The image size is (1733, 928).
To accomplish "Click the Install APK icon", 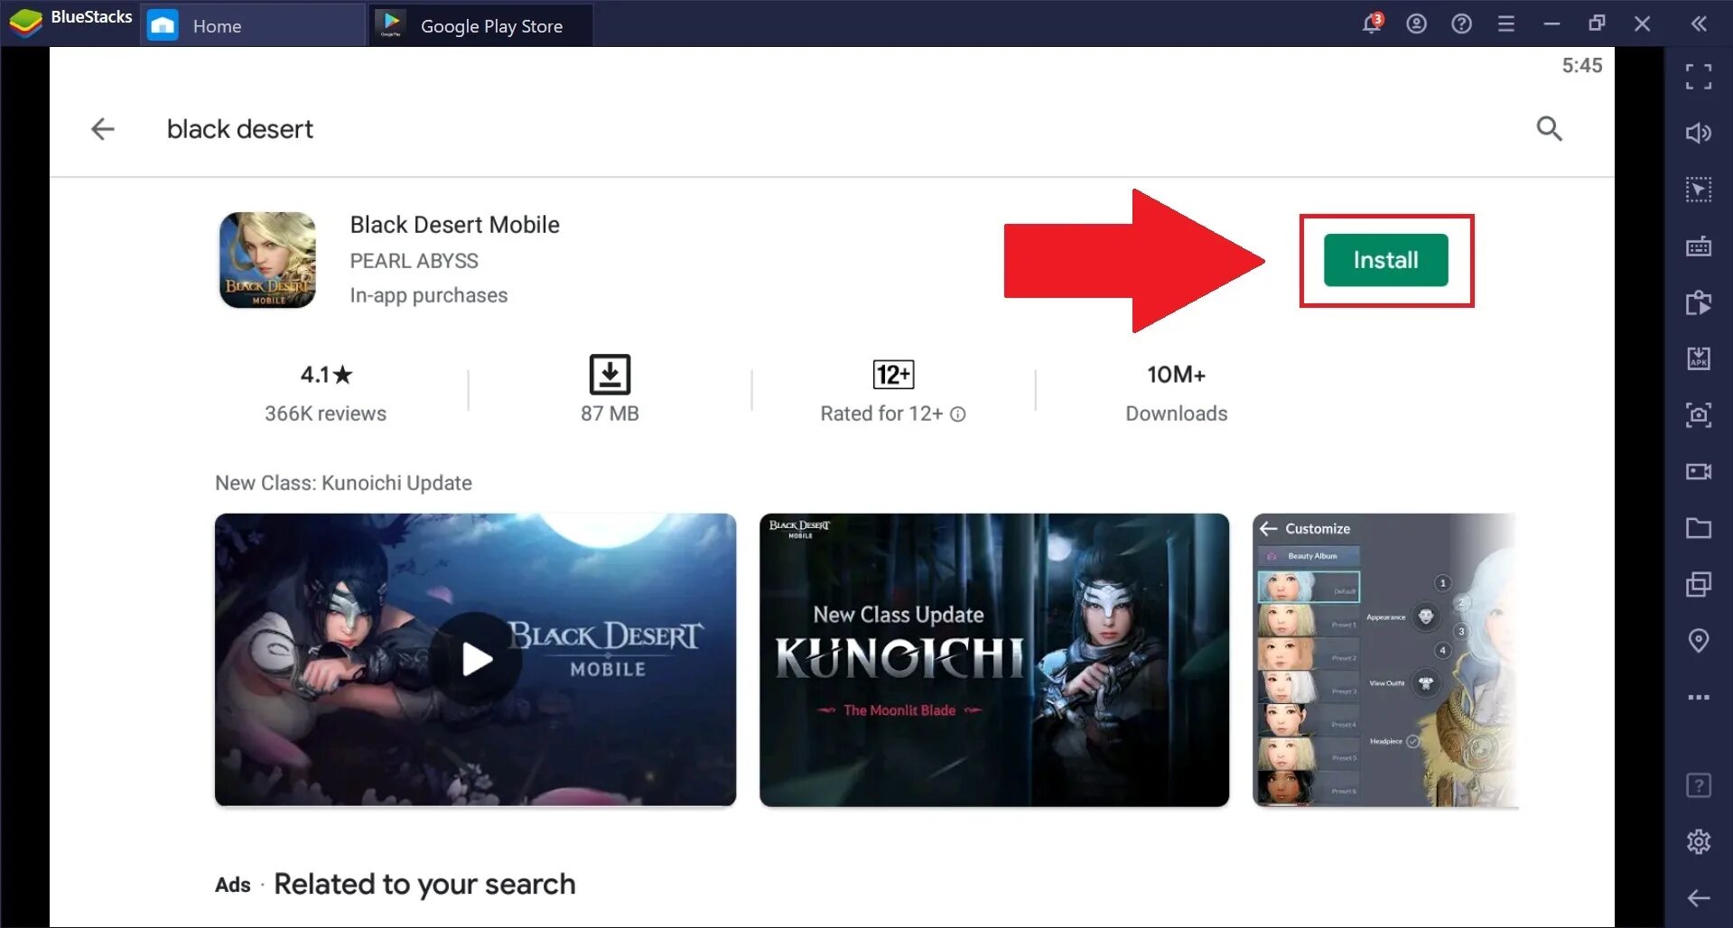I will pyautogui.click(x=1698, y=358).
